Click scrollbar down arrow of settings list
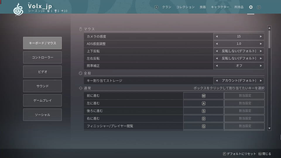The width and height of the screenshot is (281, 158). tap(269, 128)
